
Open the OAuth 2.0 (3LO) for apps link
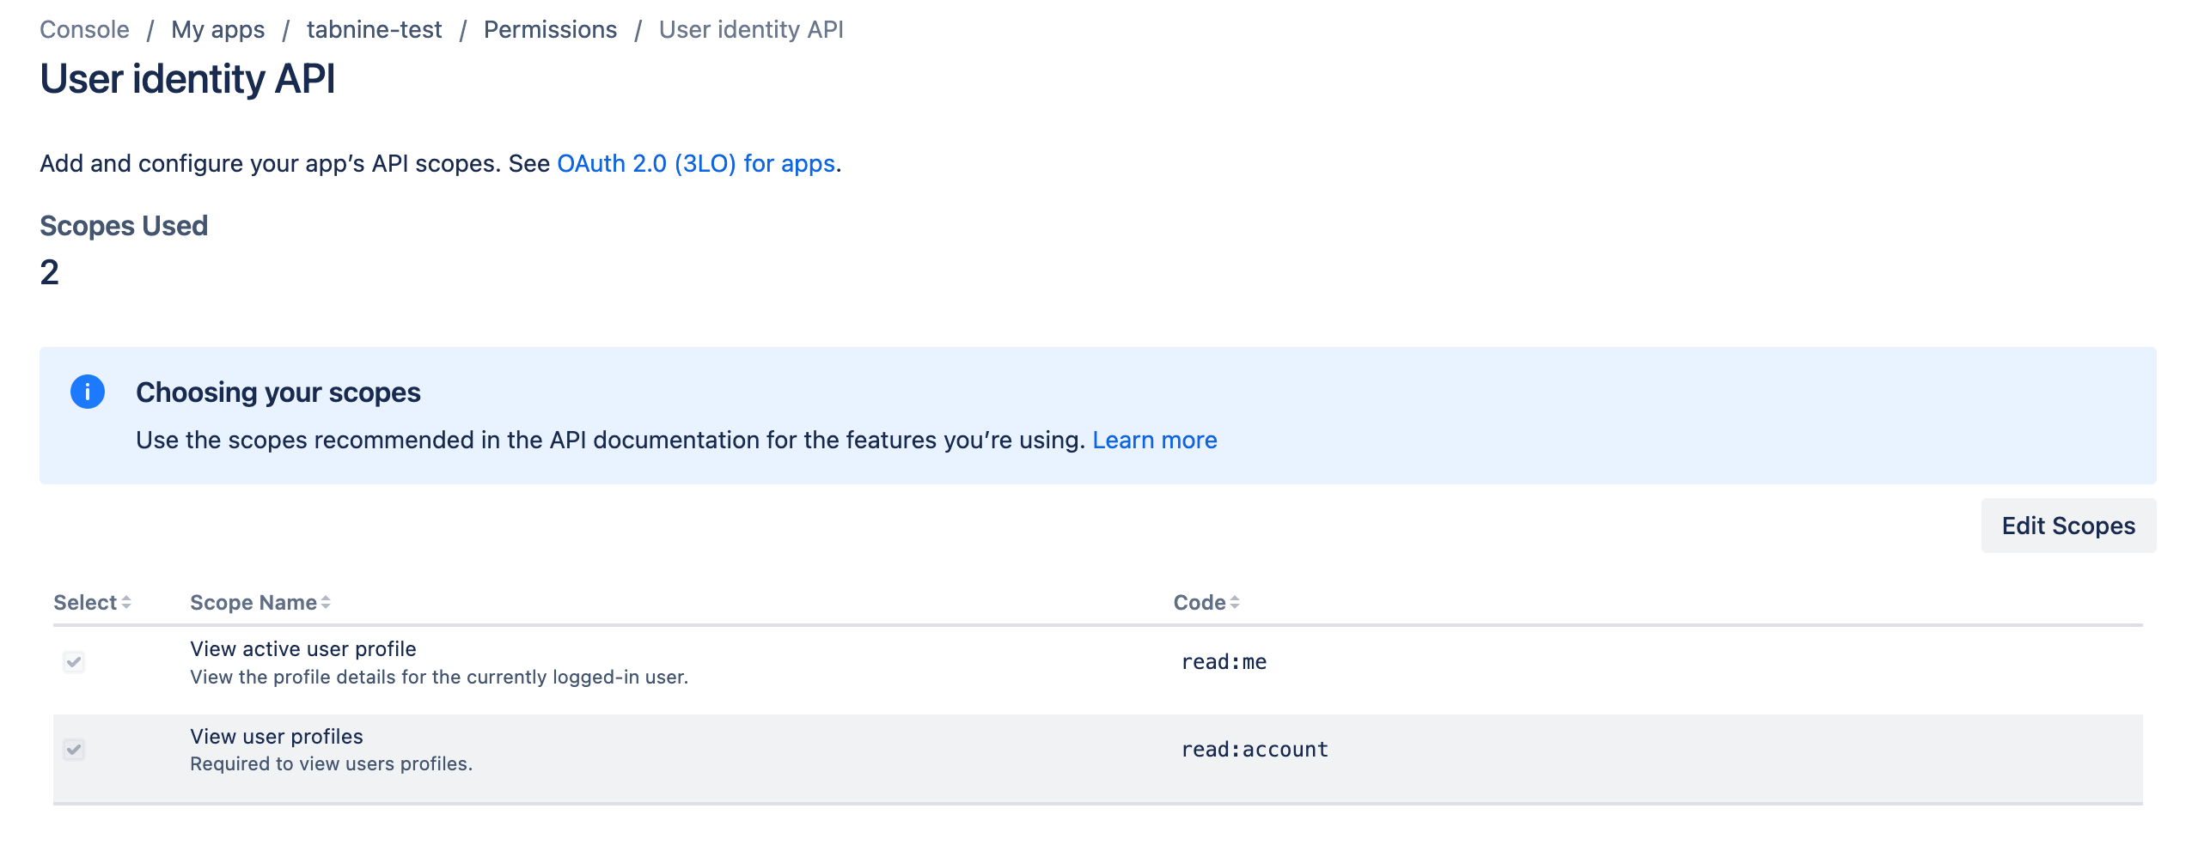point(696,163)
